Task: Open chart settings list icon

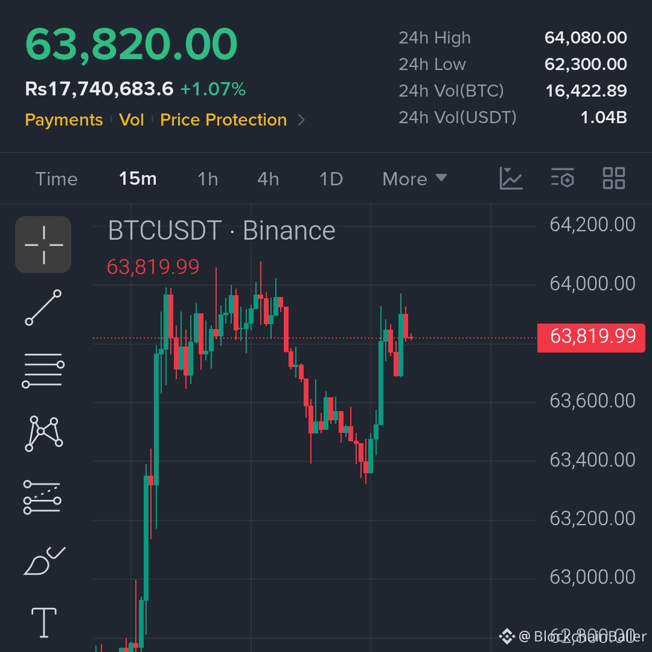Action: tap(563, 178)
